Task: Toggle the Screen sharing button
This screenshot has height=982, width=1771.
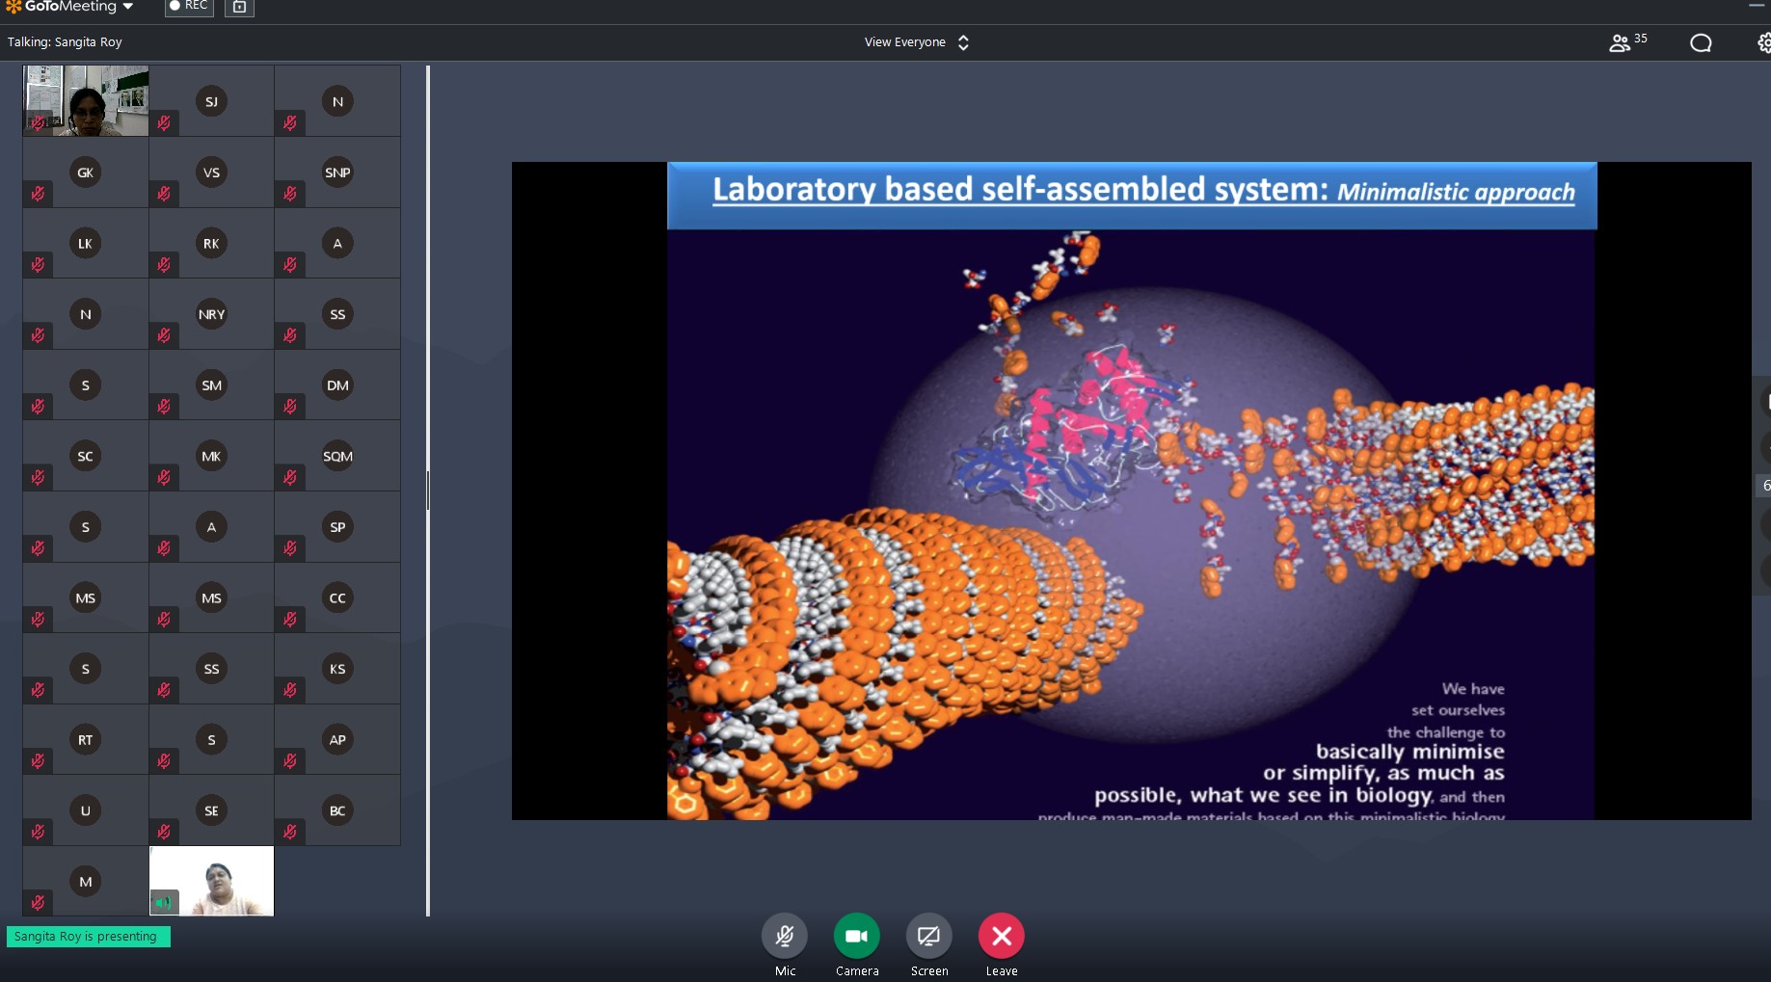Action: click(x=928, y=936)
